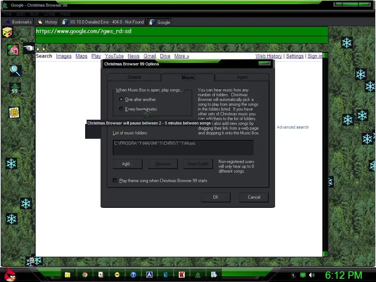Click the speaker volume tray icon
The height and width of the screenshot is (282, 376).
[312, 275]
